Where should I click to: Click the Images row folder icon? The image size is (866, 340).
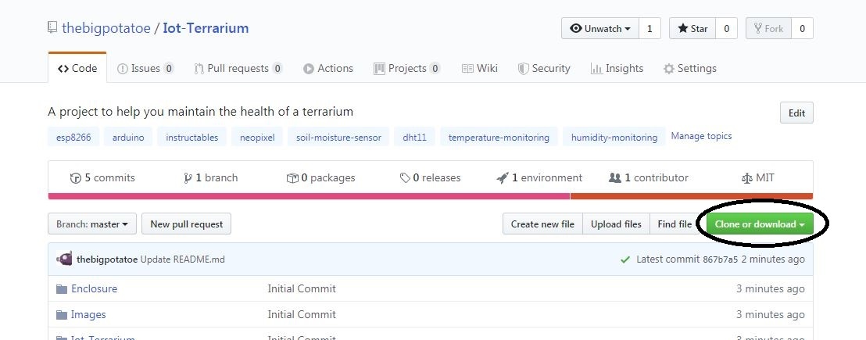(x=61, y=315)
